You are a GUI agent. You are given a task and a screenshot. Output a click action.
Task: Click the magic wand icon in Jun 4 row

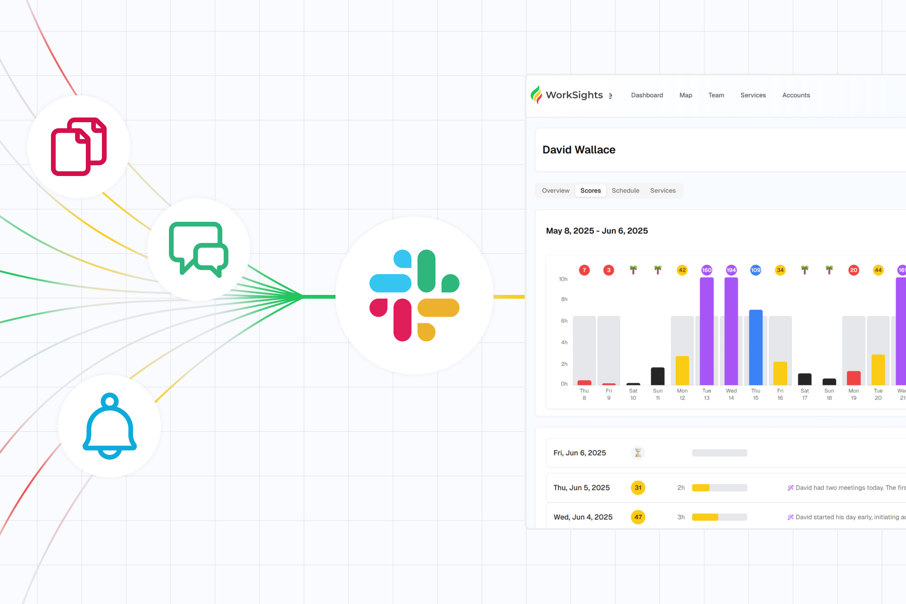(790, 517)
